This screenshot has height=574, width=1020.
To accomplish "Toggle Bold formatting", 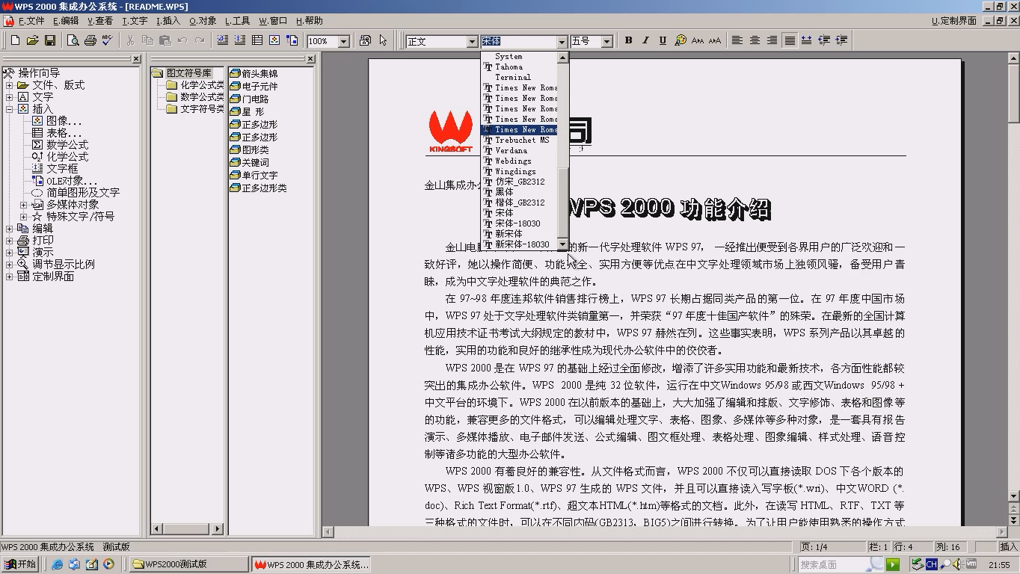I will [628, 40].
